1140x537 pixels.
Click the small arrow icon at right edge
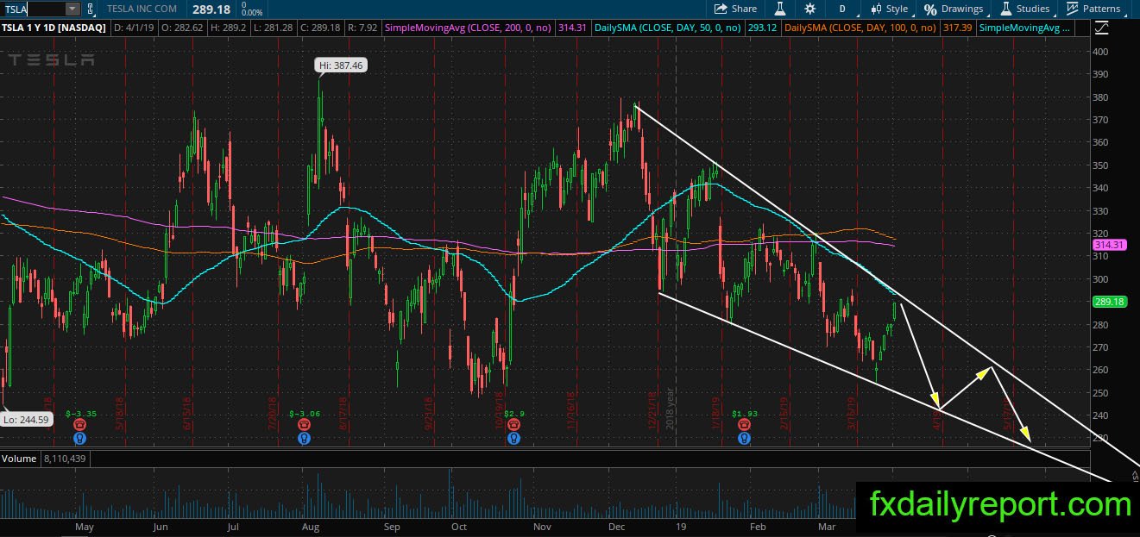click(1136, 475)
